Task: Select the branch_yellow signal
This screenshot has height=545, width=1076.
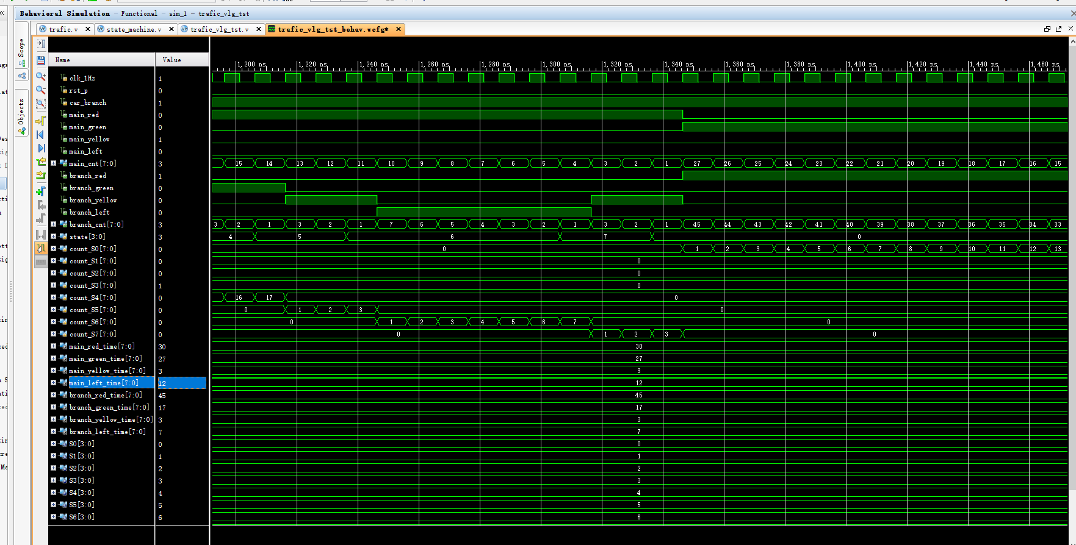Action: [x=93, y=200]
